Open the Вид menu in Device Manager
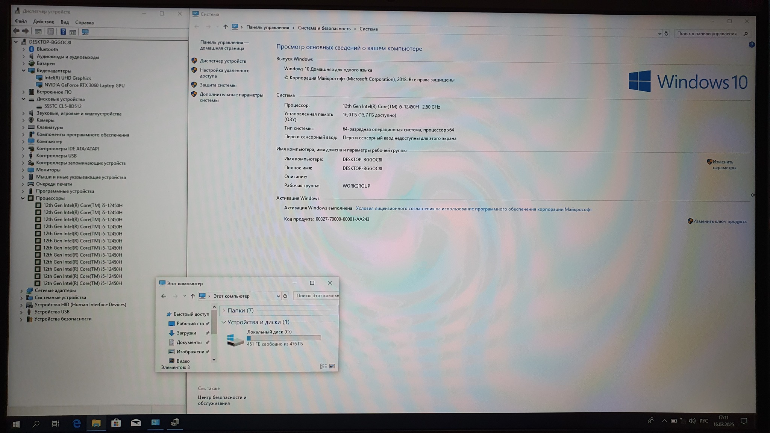Screen dimensions: 770x433 65,22
